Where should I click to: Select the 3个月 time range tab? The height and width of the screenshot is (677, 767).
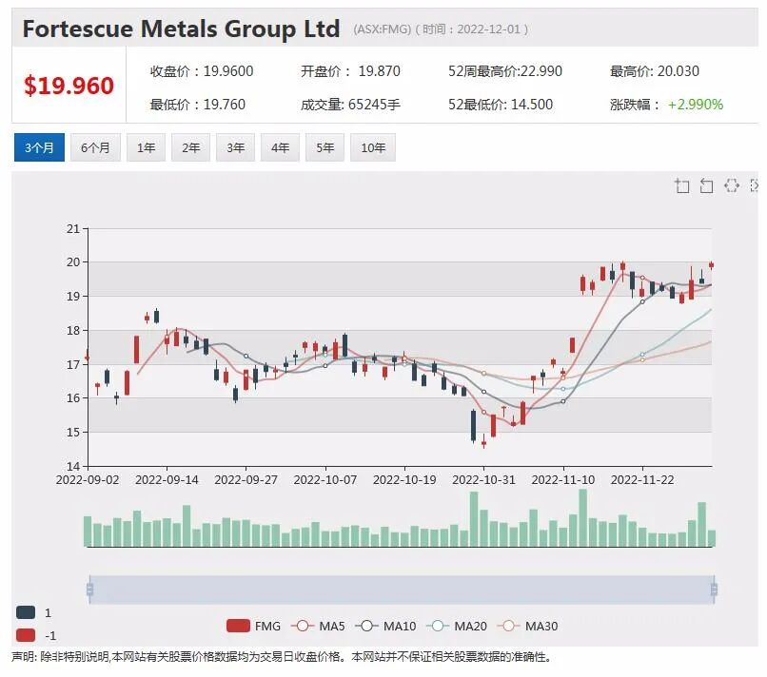pyautogui.click(x=39, y=147)
